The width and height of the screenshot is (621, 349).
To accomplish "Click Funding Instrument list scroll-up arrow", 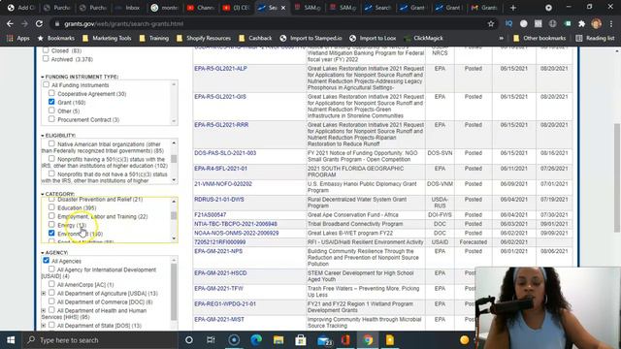I will [174, 84].
